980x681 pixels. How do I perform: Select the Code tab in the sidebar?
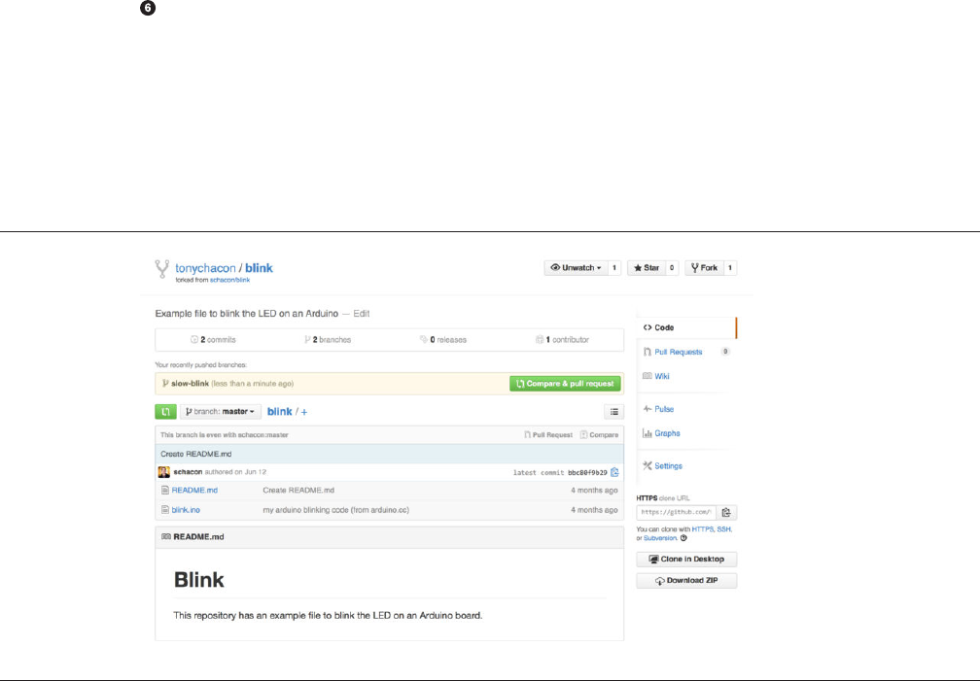click(x=686, y=327)
